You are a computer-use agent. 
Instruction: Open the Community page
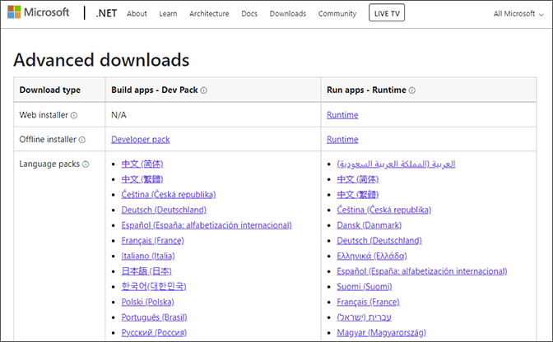(x=337, y=14)
